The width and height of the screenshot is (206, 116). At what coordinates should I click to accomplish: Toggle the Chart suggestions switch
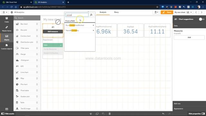pyautogui.click(x=202, y=19)
